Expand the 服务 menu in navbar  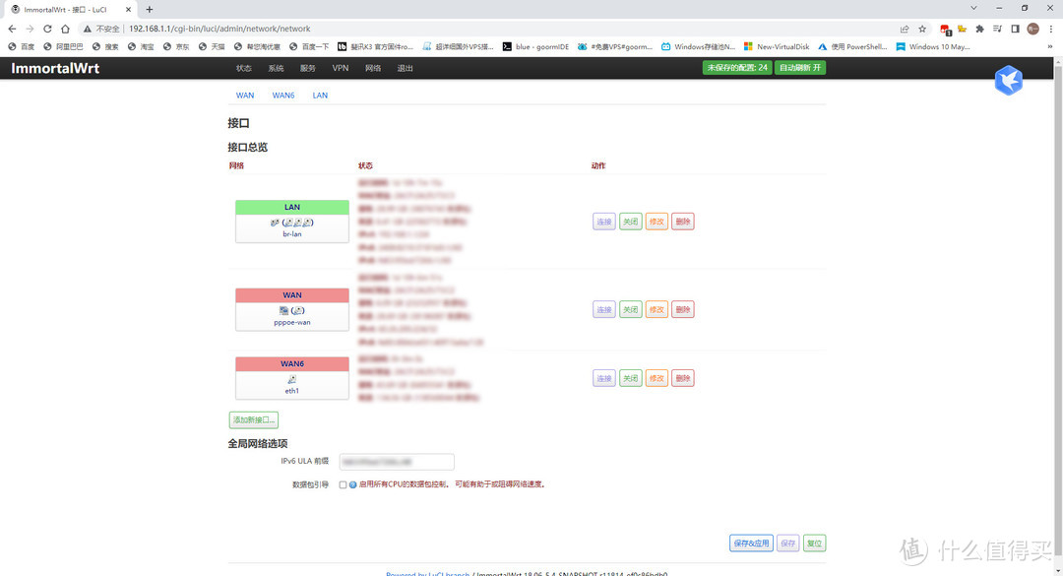click(308, 68)
